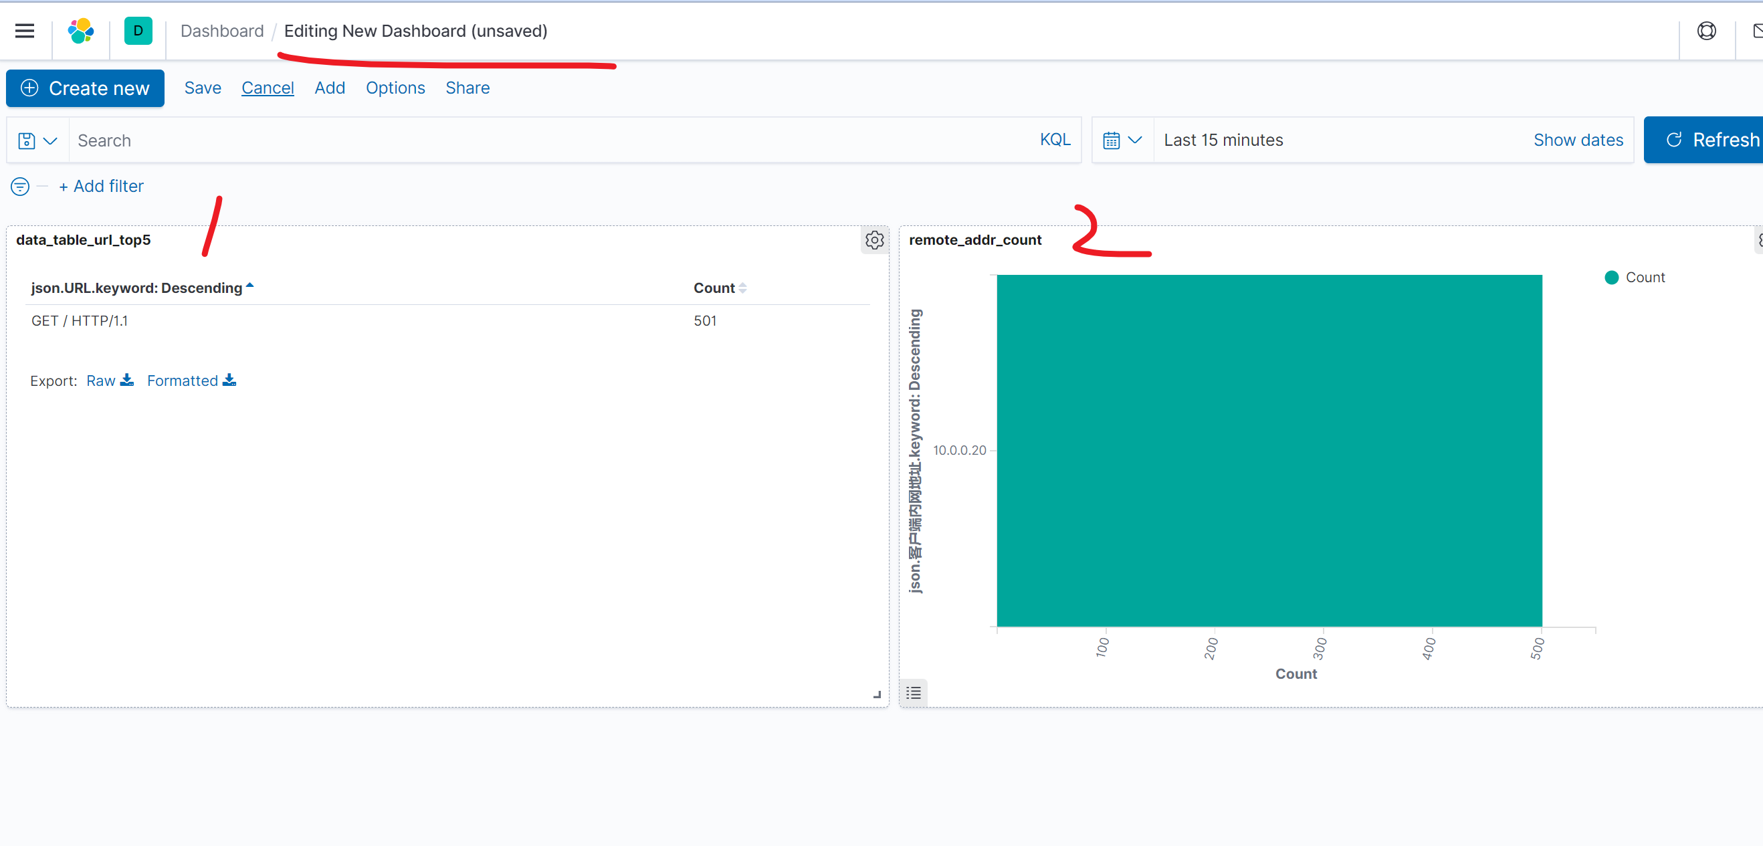Open the calendar quick time menu
The height and width of the screenshot is (846, 1763).
(1122, 140)
